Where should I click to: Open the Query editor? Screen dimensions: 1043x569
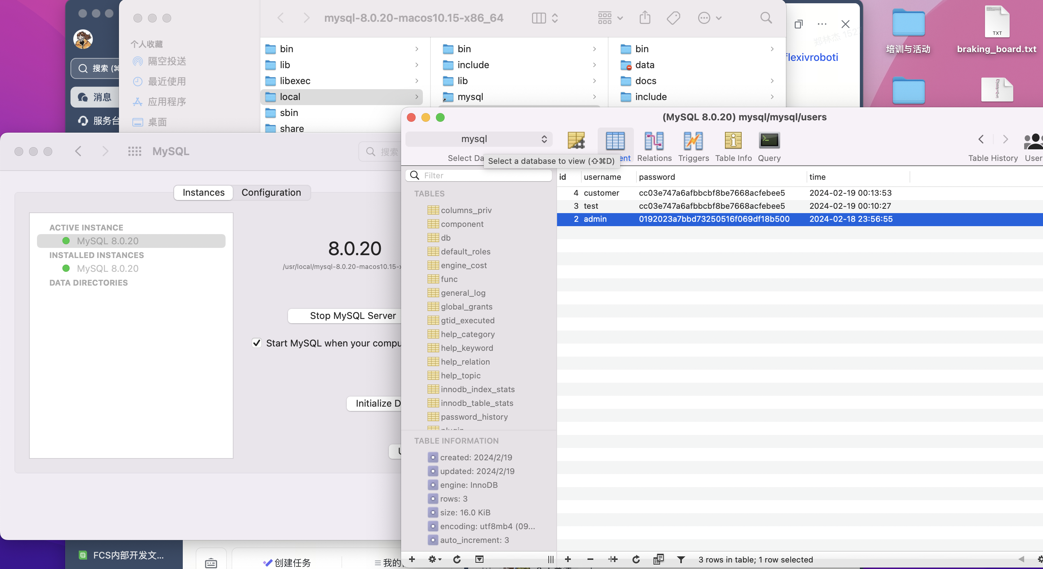(x=769, y=146)
